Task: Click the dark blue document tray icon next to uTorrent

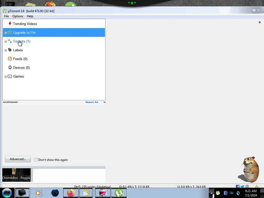Action: [x=225, y=193]
